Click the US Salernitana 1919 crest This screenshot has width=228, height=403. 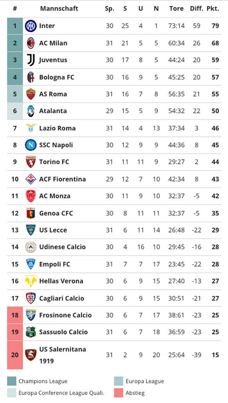pyautogui.click(x=31, y=355)
